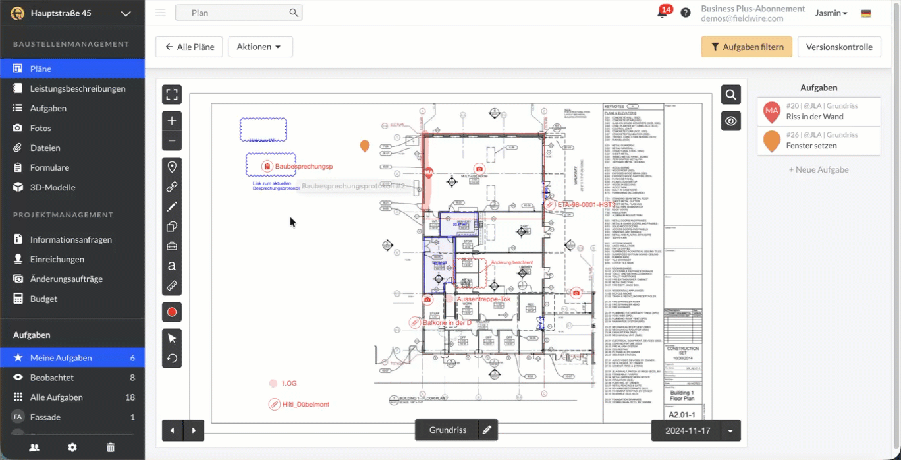Select the location pin tool
901x460 pixels.
(x=172, y=167)
